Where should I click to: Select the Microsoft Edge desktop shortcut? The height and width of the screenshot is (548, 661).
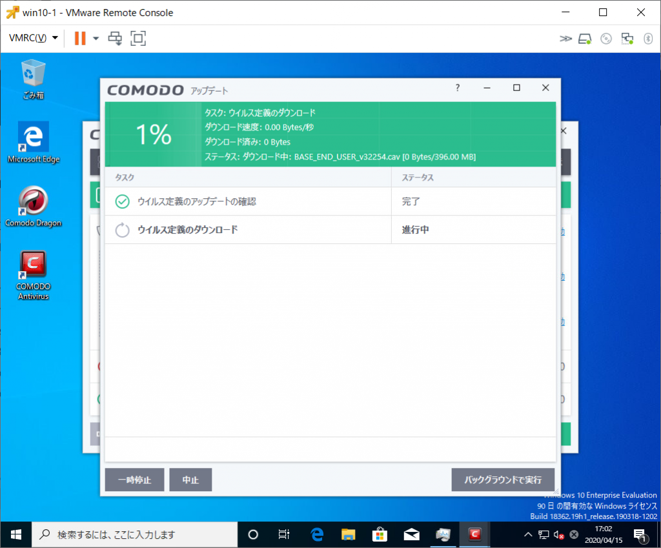click(34, 142)
